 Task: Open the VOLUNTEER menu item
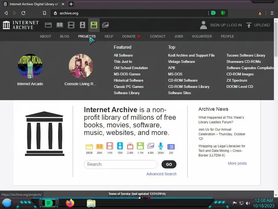[202, 36]
